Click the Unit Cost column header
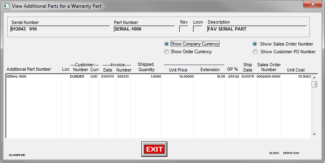This screenshot has width=325, height=163. coord(296,70)
